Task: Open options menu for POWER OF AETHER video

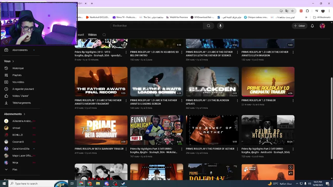Action: click(x=237, y=149)
